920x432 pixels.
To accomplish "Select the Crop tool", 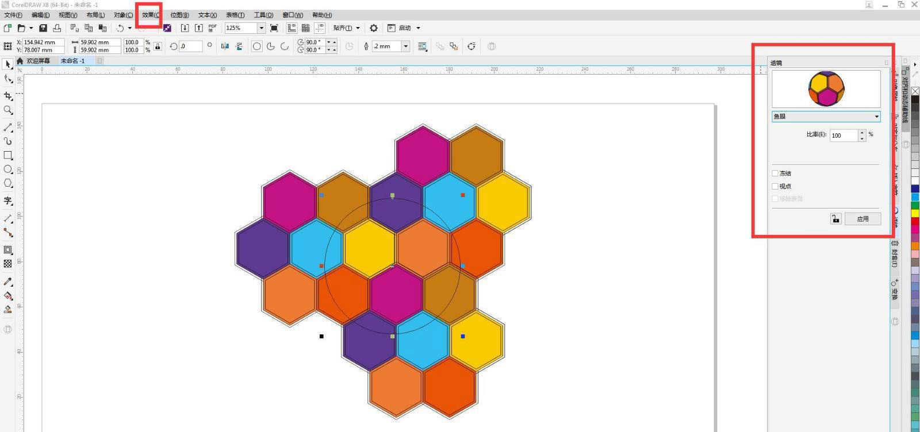I will 8,96.
